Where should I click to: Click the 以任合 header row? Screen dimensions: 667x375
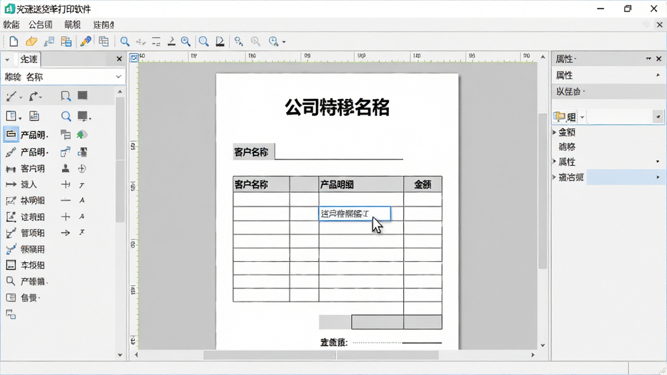(608, 91)
